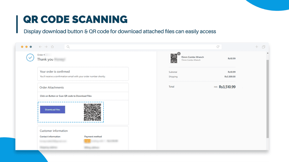Viewport: 289px width, 162px height.
Task: Select the "15mm Combo Wrench" product title
Action: 192,57
